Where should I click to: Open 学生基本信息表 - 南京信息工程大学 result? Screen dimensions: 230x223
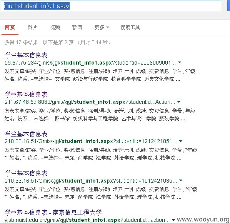(x=53, y=213)
